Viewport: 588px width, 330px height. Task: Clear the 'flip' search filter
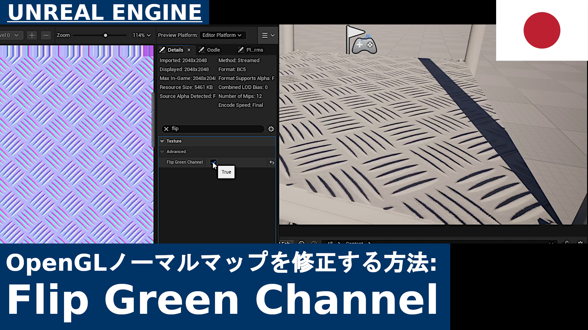click(166, 129)
